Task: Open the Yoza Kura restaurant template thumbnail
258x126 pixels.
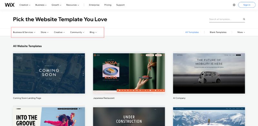Action: [129, 73]
